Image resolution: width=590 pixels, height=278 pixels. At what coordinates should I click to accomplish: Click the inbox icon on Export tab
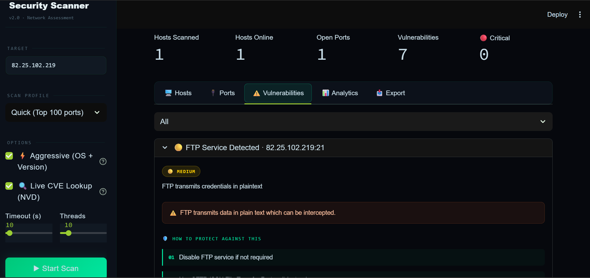pyautogui.click(x=379, y=93)
